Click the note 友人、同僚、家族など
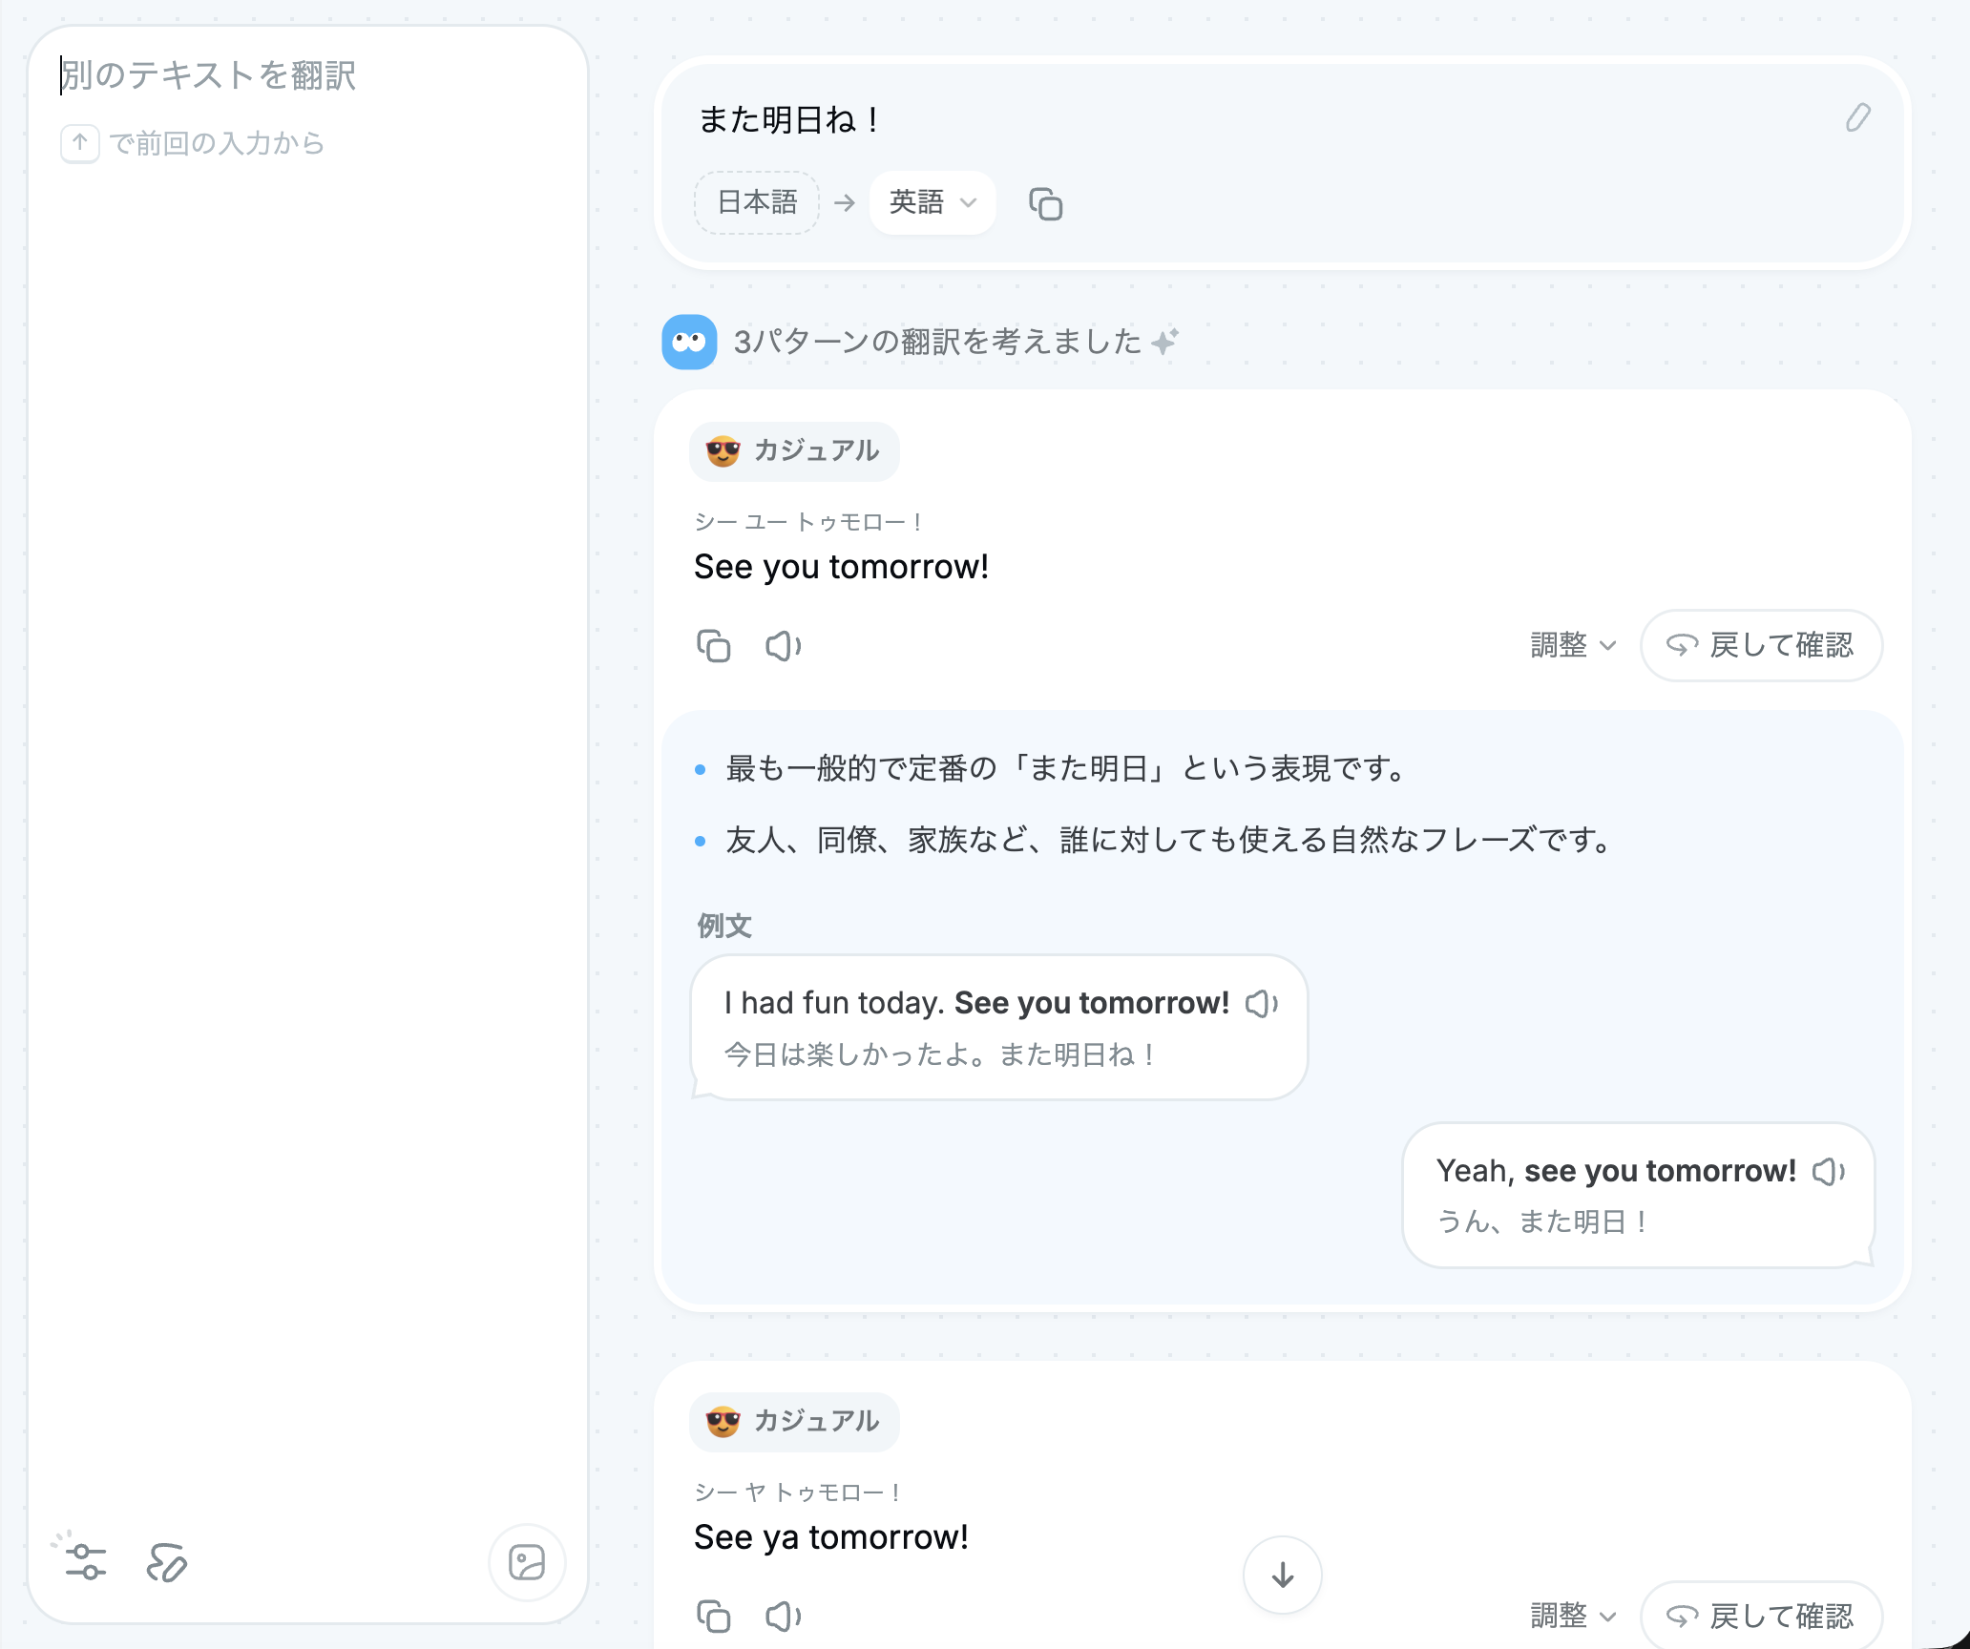The width and height of the screenshot is (1970, 1649). (x=1170, y=840)
